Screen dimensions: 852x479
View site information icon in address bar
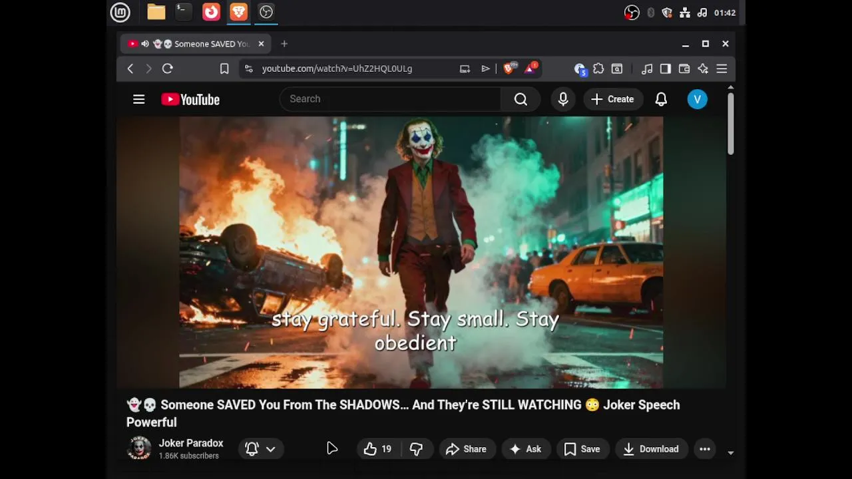248,69
